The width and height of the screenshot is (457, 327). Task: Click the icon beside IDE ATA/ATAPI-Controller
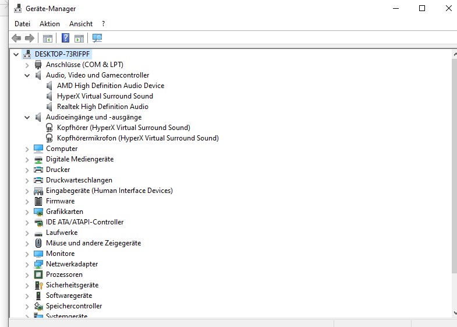click(x=38, y=223)
